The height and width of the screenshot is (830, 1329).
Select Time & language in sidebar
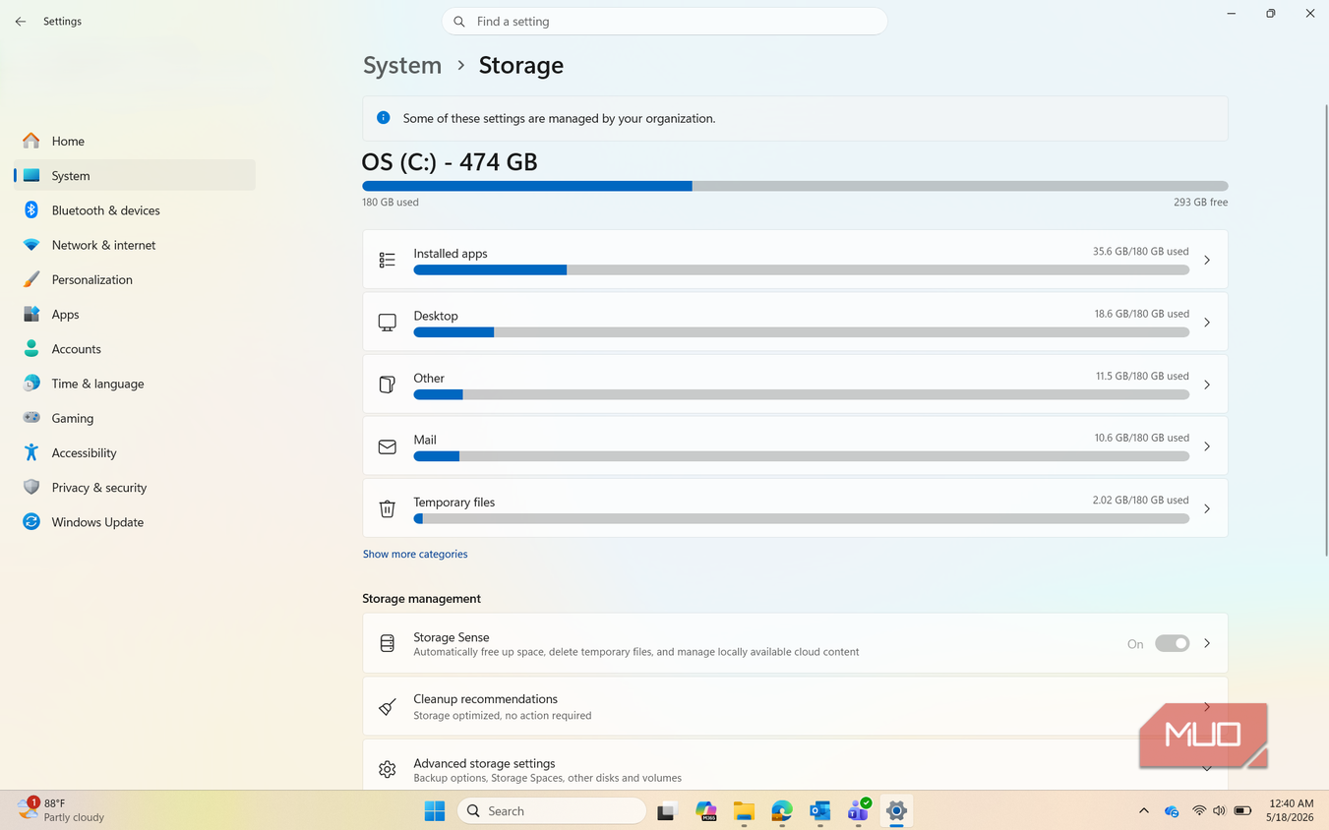tap(135, 384)
